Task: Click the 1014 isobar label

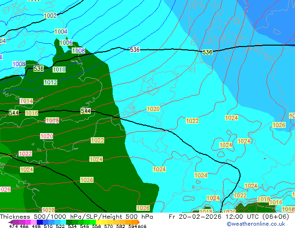Action: pyautogui.click(x=27, y=101)
